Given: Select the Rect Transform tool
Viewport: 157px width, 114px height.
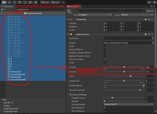Looking at the screenshot, I should pos(25,2).
